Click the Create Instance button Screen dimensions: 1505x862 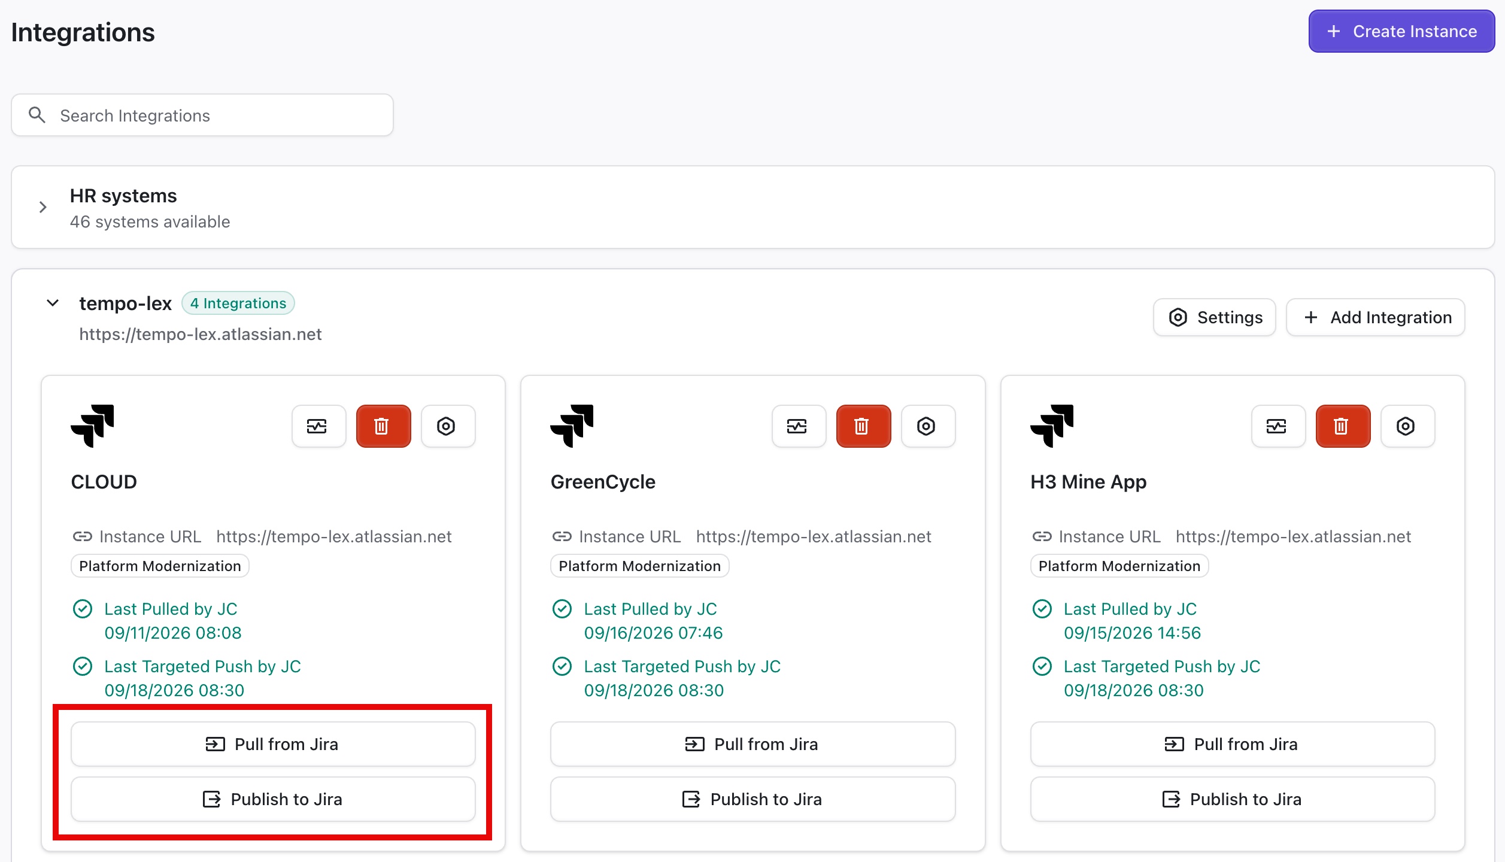[1401, 31]
